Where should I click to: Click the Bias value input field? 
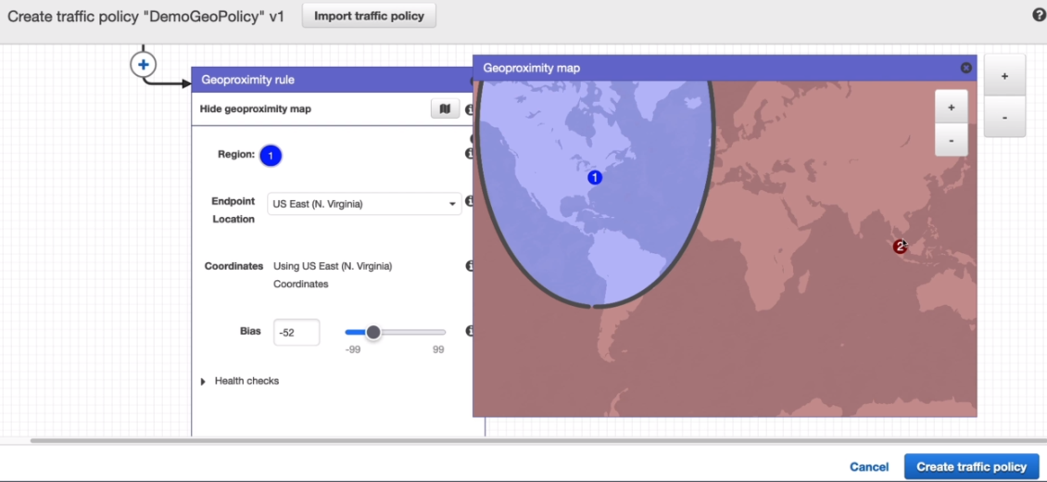coord(296,333)
